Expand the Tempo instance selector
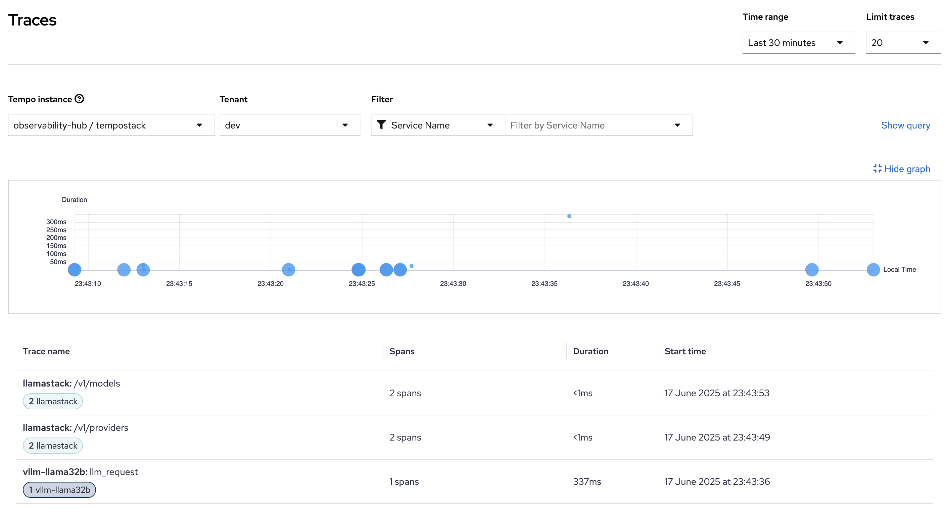 coord(111,125)
